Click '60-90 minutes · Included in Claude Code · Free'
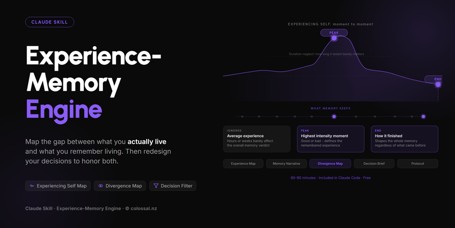Image resolution: width=455 pixels, height=228 pixels. point(330,178)
